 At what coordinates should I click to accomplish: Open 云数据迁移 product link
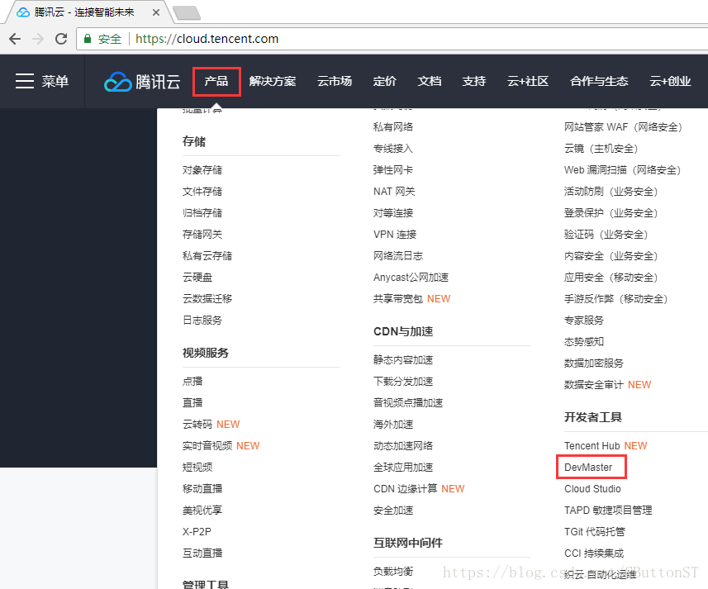tap(207, 299)
